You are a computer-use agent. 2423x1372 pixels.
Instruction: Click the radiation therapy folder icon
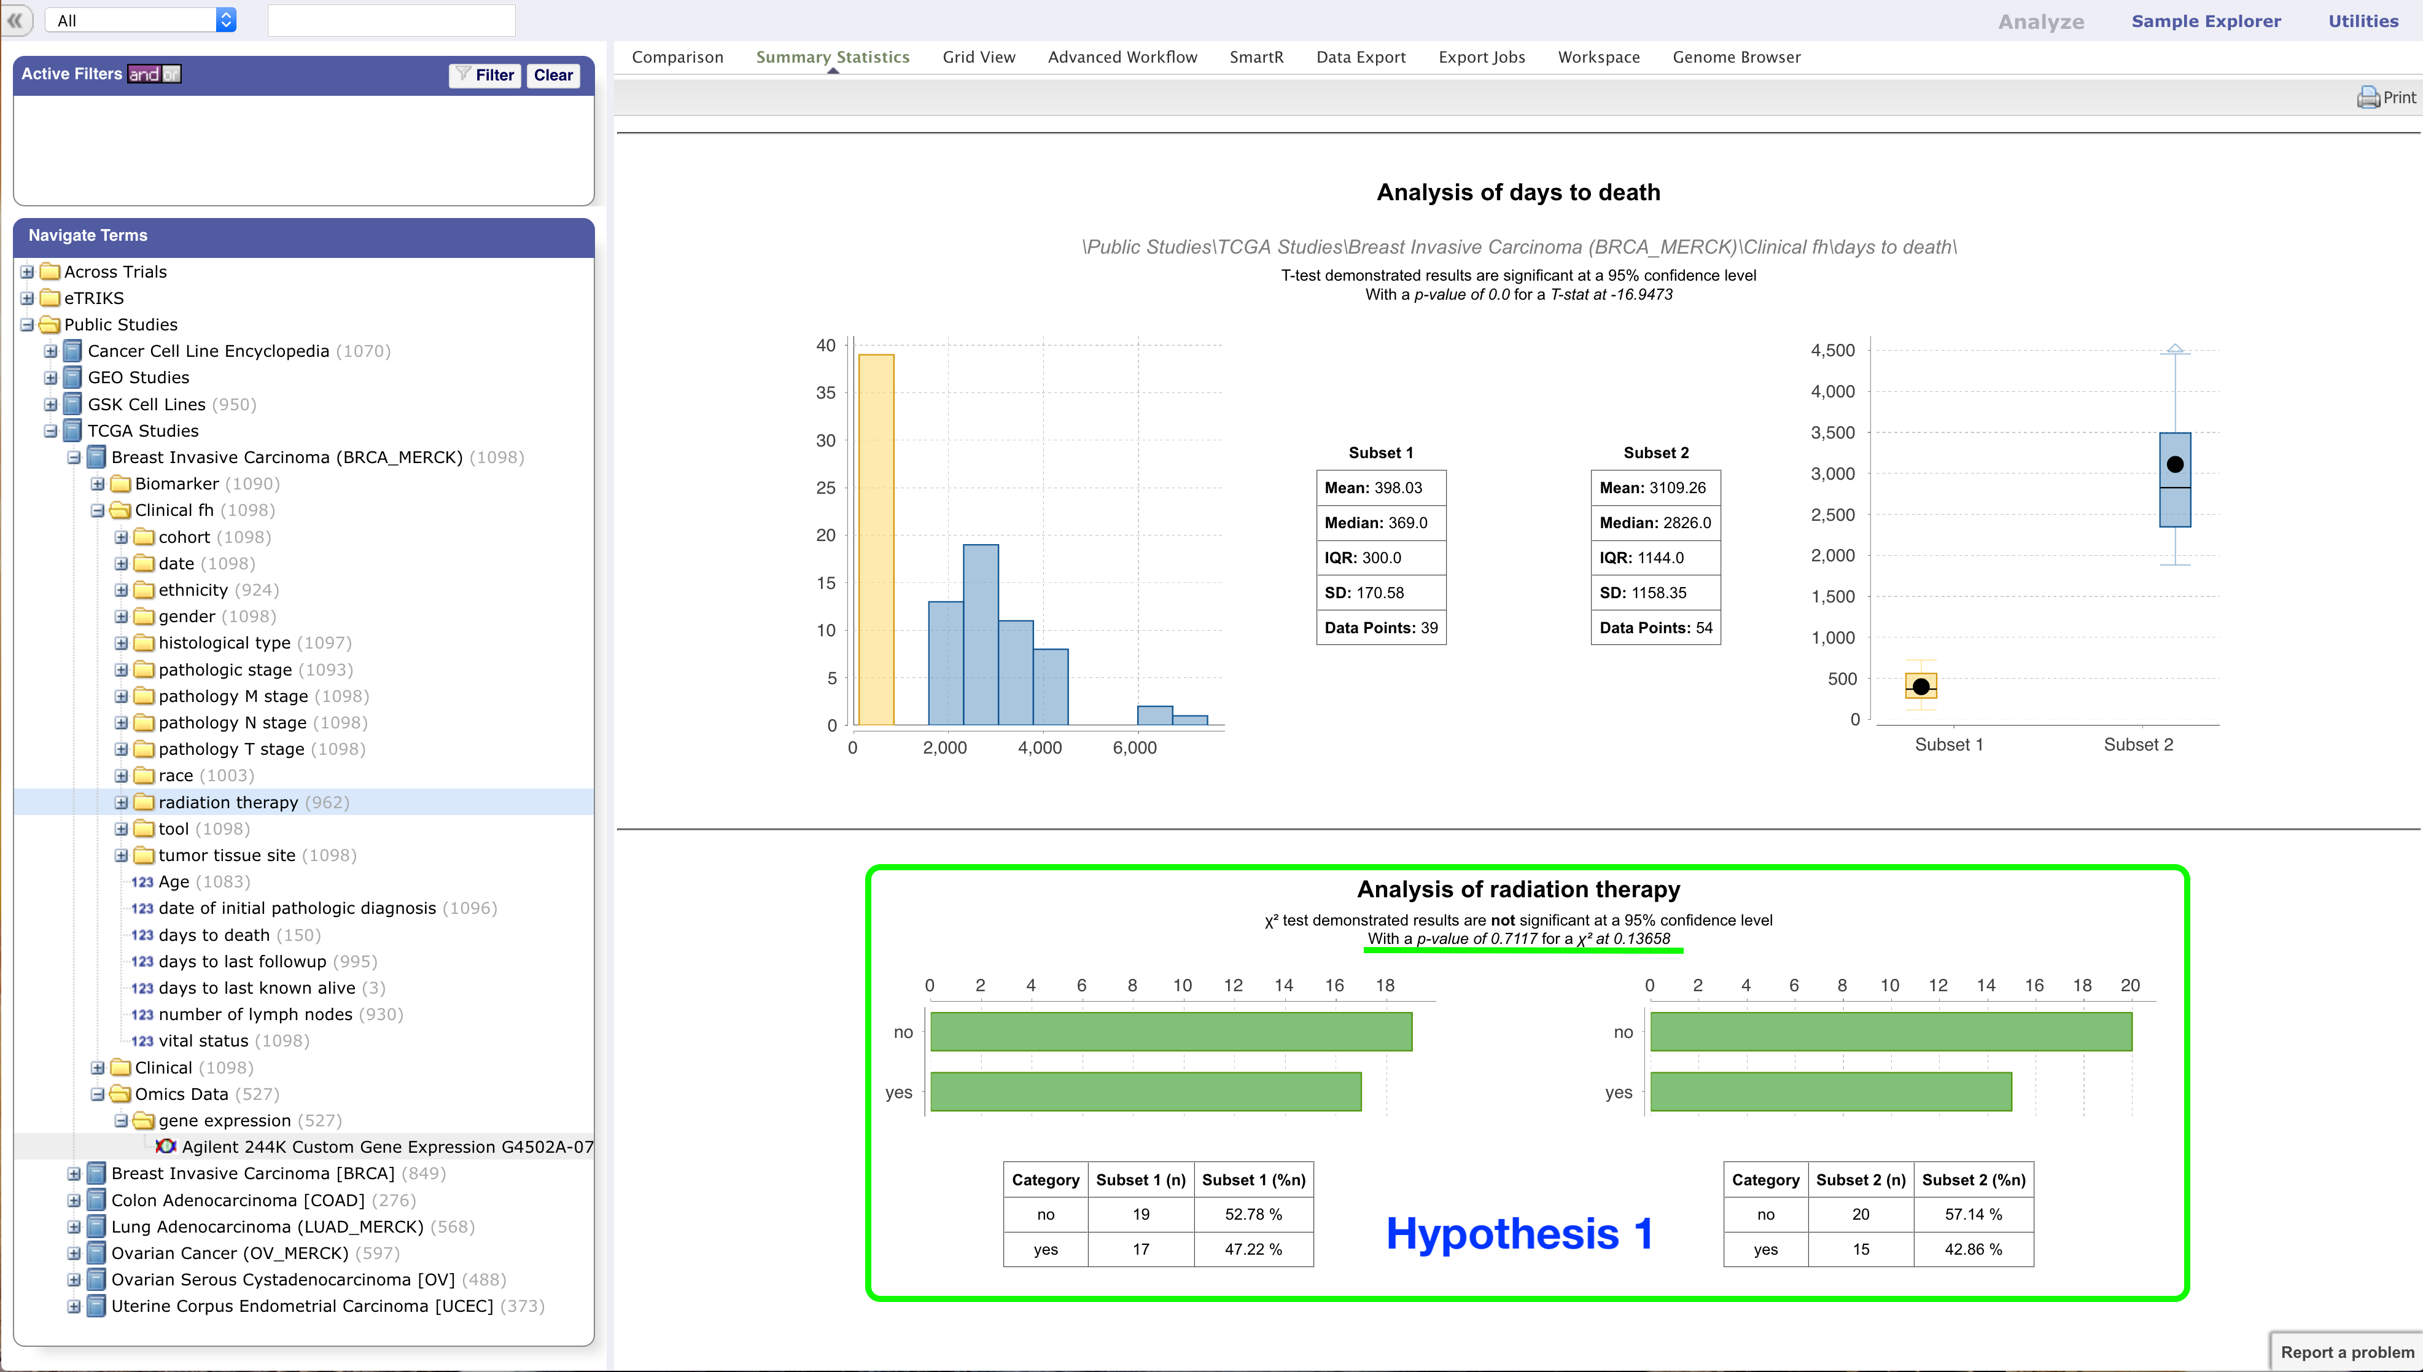144,802
